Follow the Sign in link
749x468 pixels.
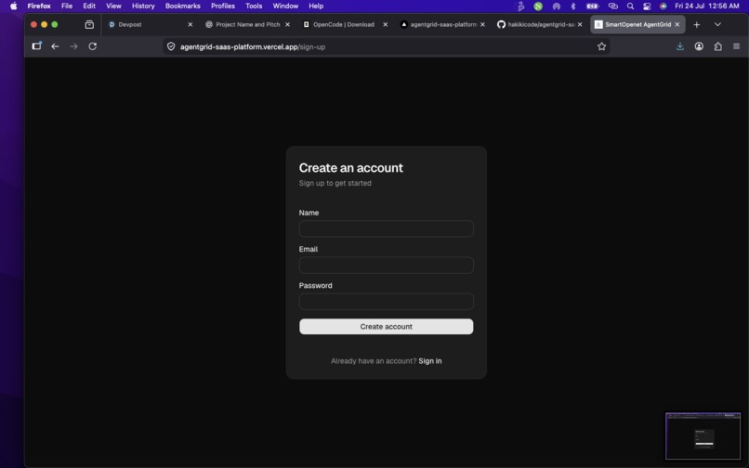(430, 361)
